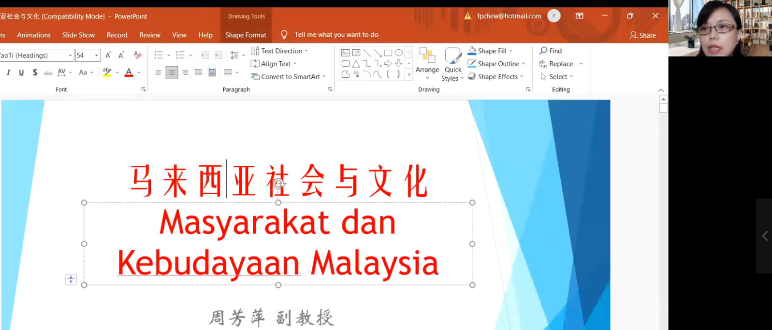Toggle underline on selected text
772x330 pixels.
point(21,72)
